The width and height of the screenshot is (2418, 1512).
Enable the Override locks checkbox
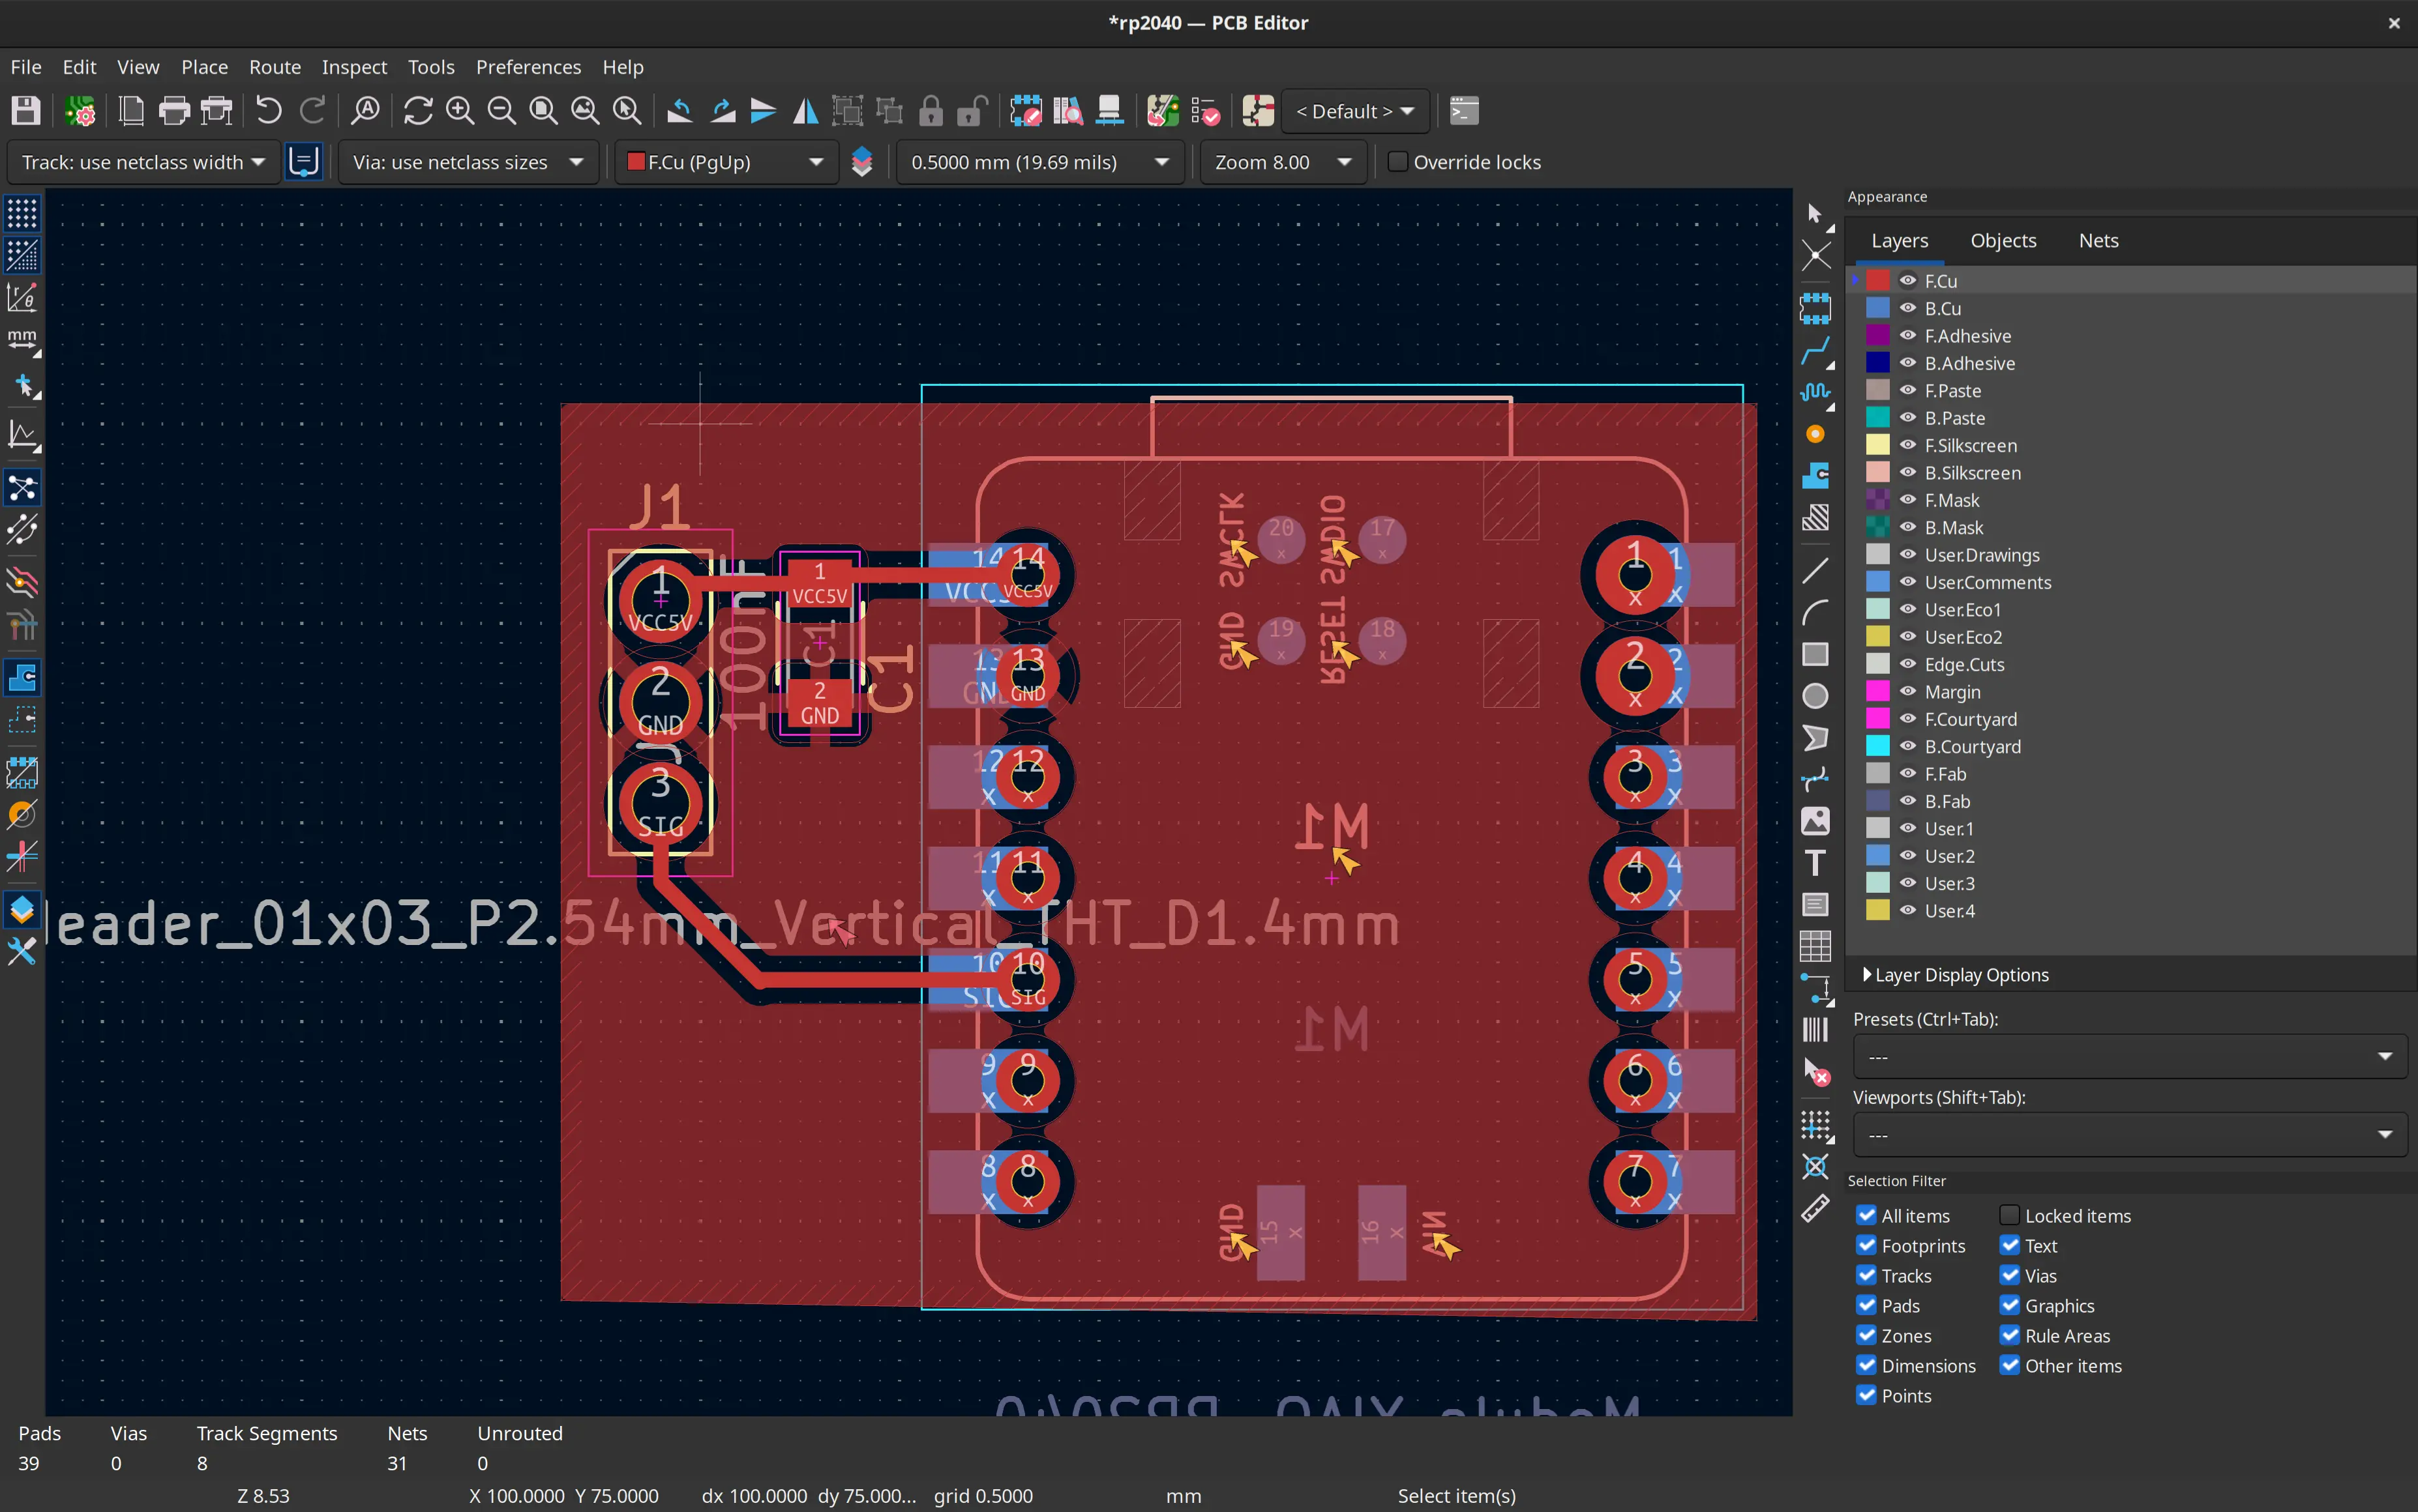click(x=1399, y=162)
